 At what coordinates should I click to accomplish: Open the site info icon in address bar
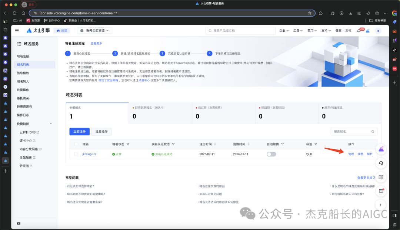35,13
